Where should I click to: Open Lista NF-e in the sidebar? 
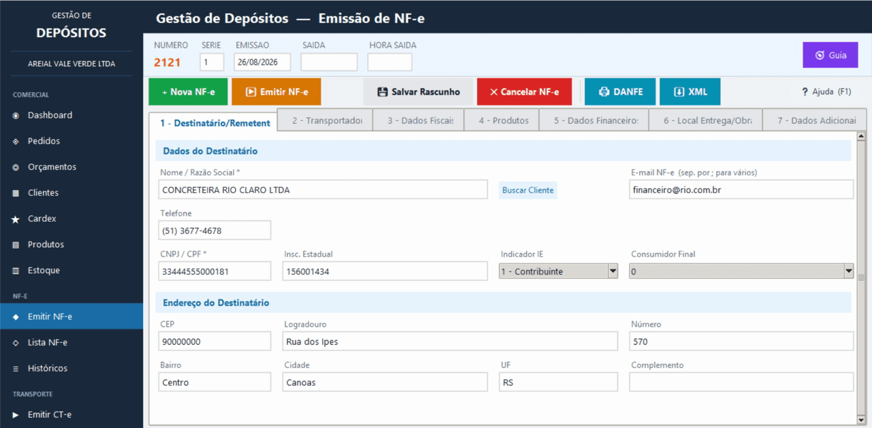coord(72,343)
